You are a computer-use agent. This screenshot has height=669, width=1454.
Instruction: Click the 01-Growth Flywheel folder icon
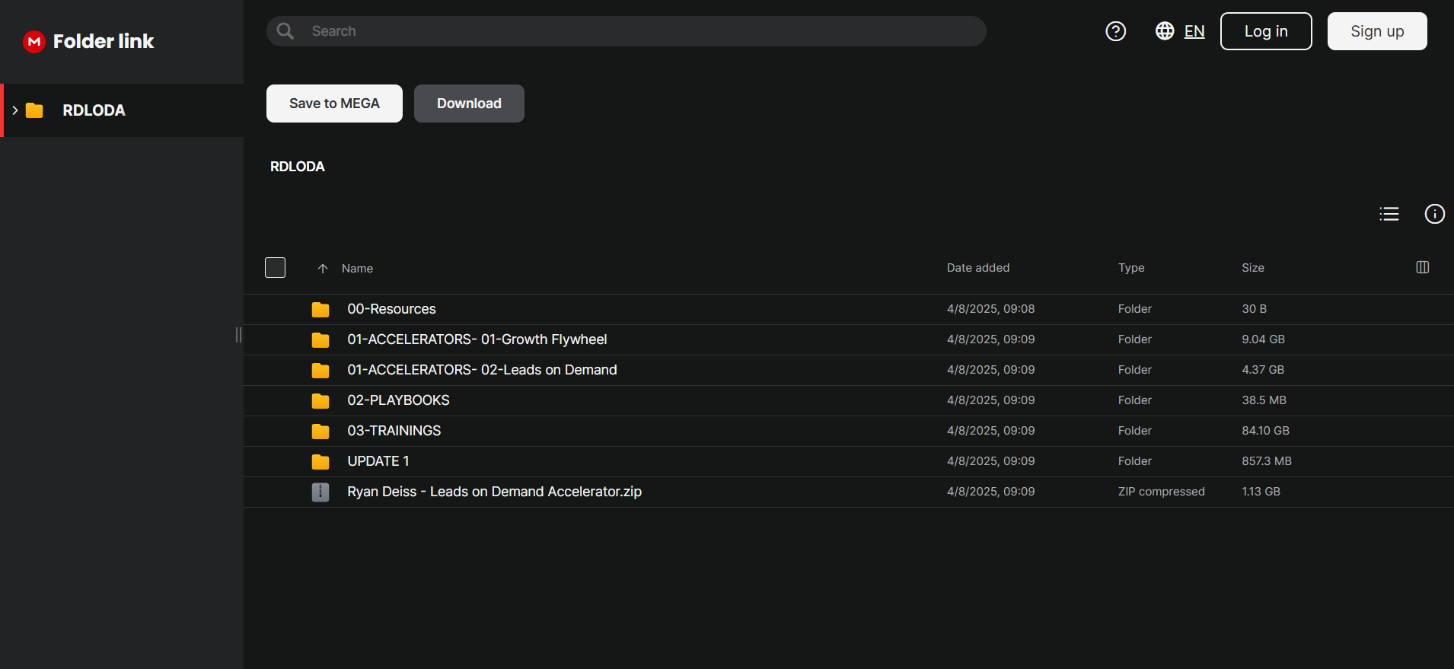tap(320, 340)
